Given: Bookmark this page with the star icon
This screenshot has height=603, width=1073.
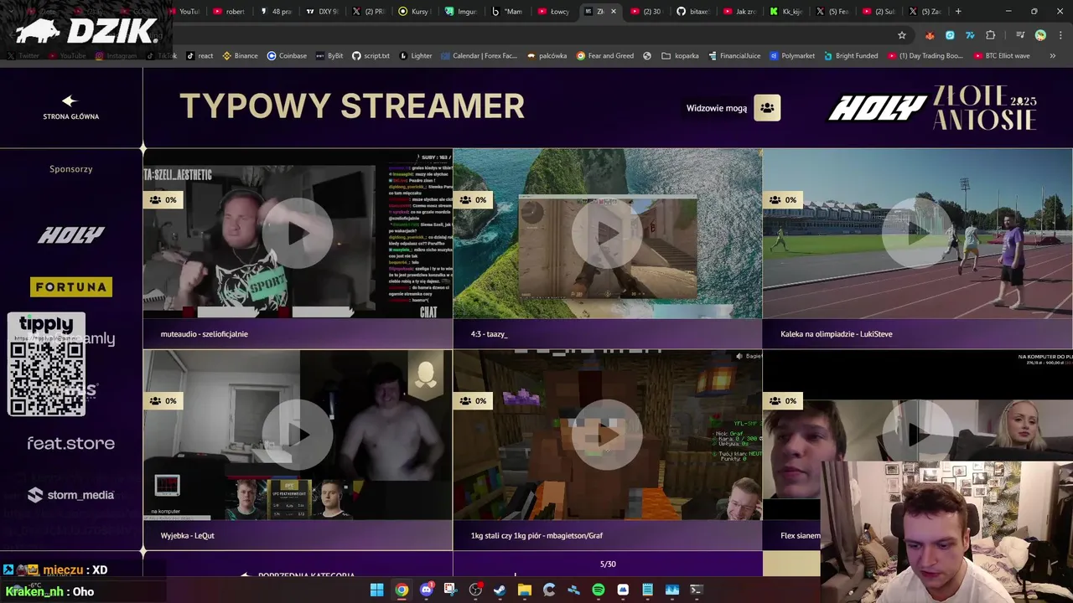Looking at the screenshot, I should (902, 35).
